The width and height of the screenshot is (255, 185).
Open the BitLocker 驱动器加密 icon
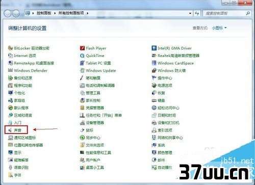click(10, 48)
